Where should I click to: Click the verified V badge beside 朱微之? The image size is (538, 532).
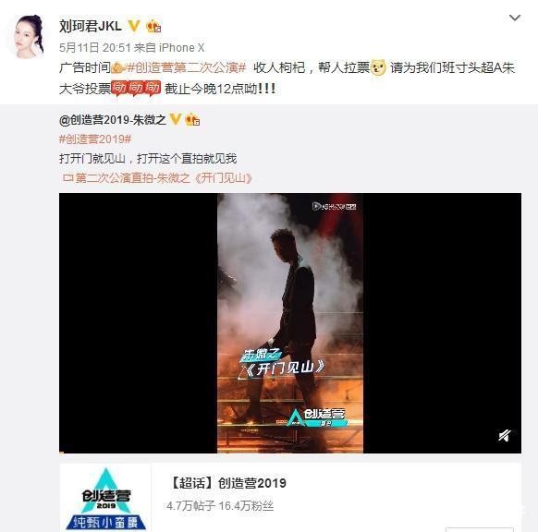click(x=176, y=119)
